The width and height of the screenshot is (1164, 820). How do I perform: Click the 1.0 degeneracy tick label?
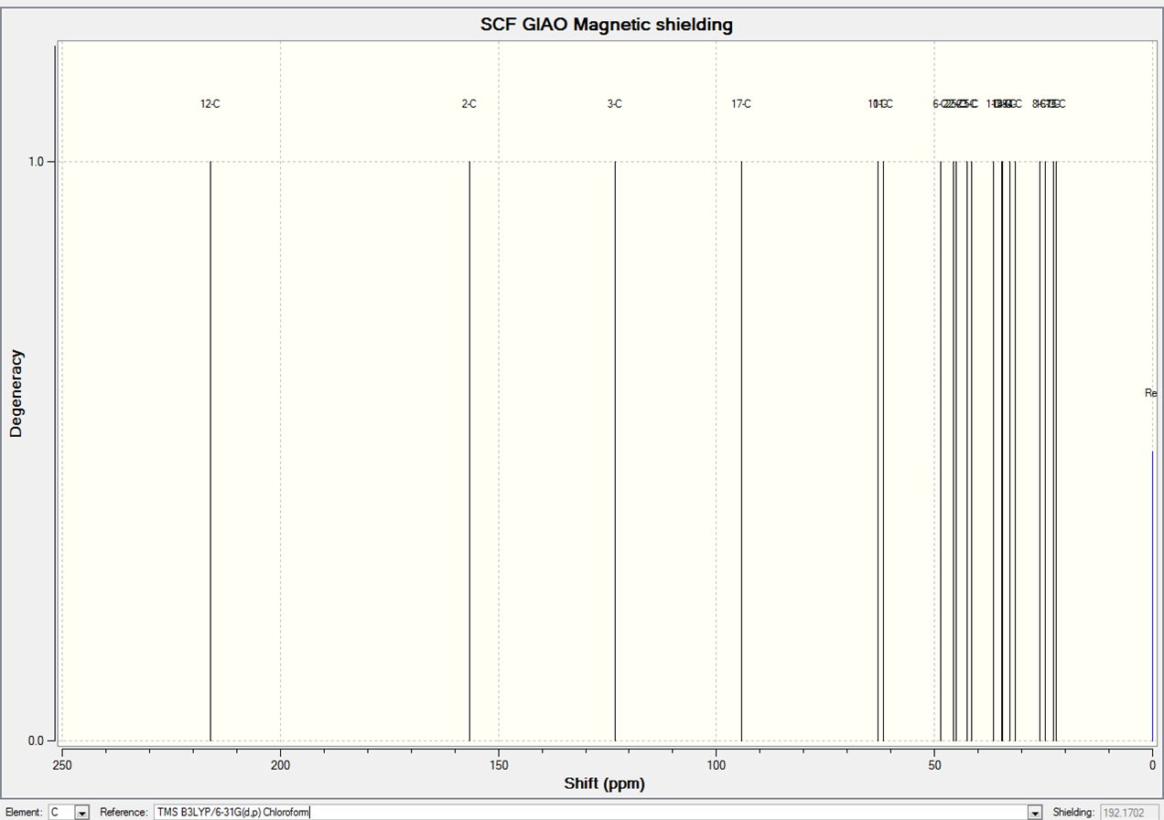[x=37, y=162]
